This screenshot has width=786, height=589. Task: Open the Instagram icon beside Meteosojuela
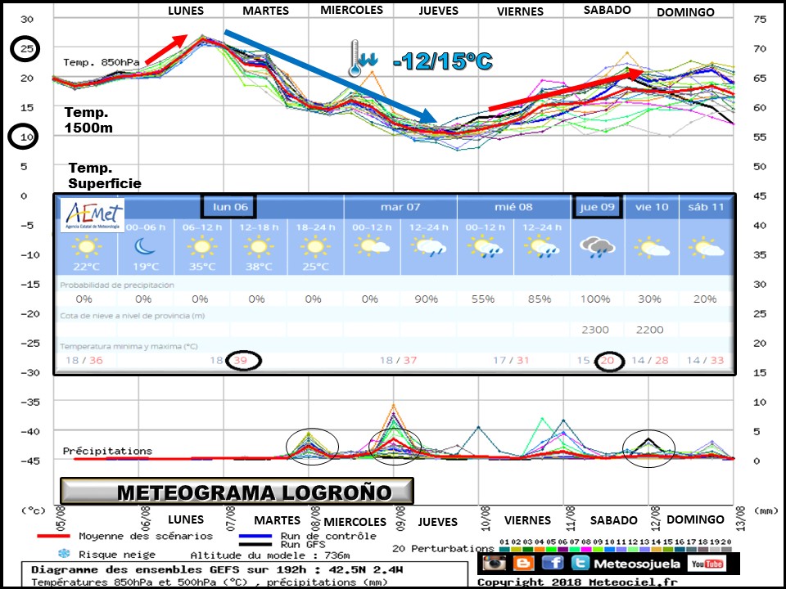pos(495,563)
